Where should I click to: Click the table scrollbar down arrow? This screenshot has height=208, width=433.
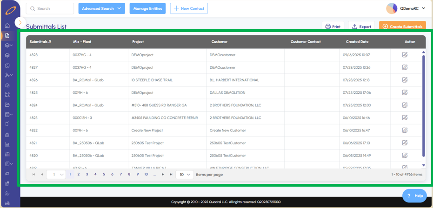(424, 165)
